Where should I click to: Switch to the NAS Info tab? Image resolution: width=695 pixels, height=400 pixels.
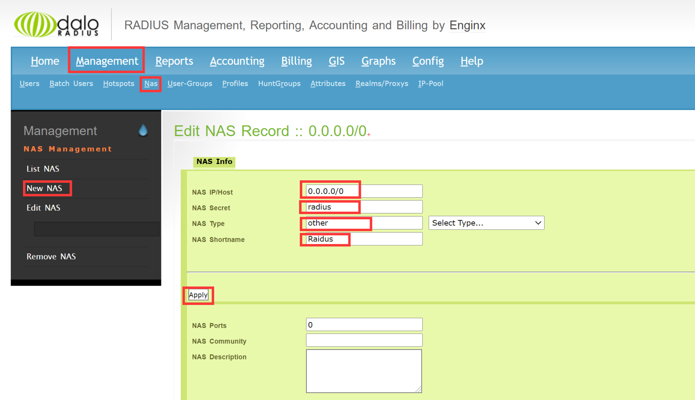(214, 161)
